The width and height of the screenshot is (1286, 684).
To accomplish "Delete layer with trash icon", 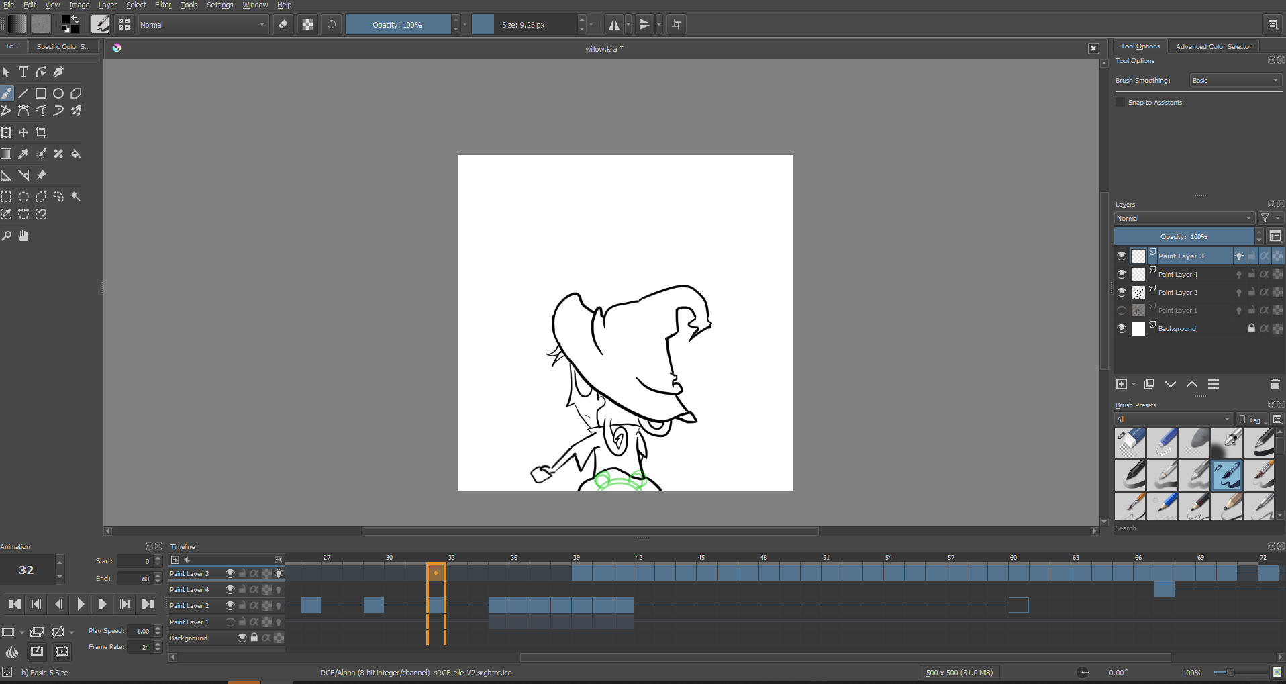I will pyautogui.click(x=1275, y=384).
